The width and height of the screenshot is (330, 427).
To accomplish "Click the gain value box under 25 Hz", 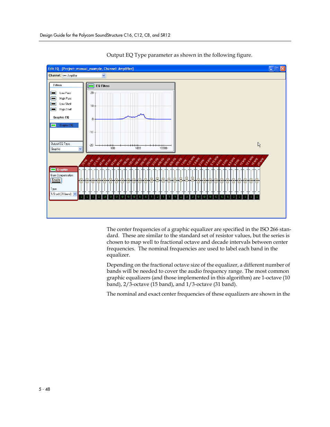I will click(x=87, y=197).
